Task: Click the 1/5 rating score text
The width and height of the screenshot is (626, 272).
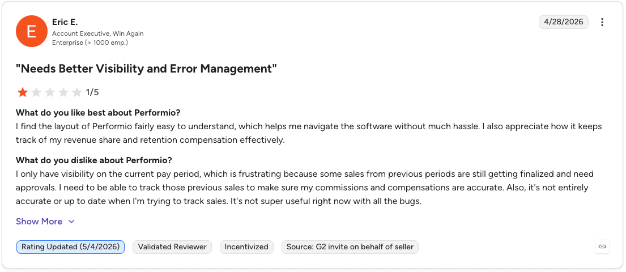Action: (x=92, y=93)
